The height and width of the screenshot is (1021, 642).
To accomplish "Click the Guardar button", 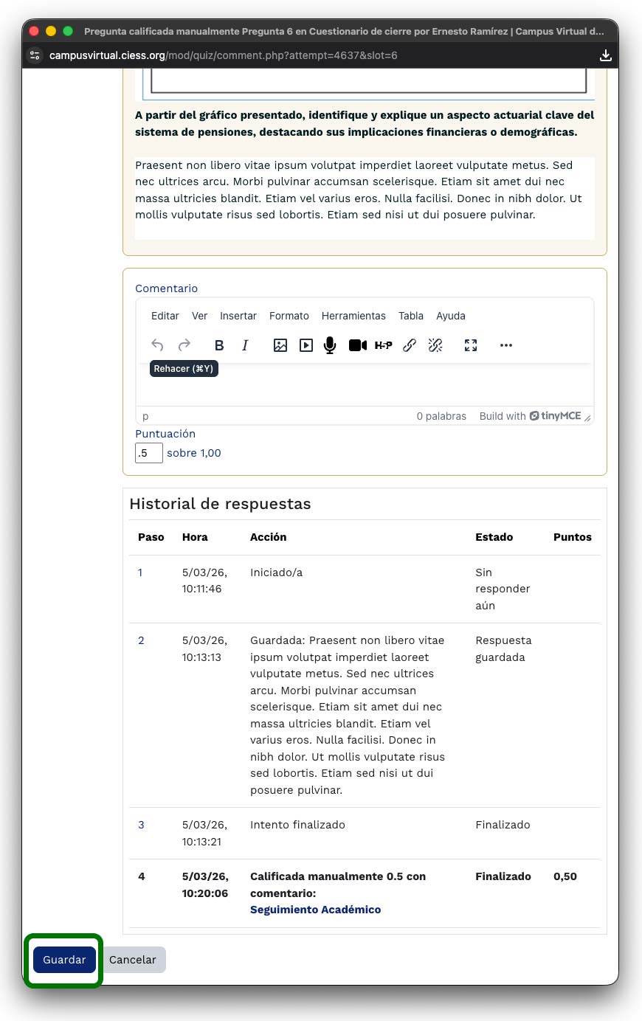I will (63, 959).
